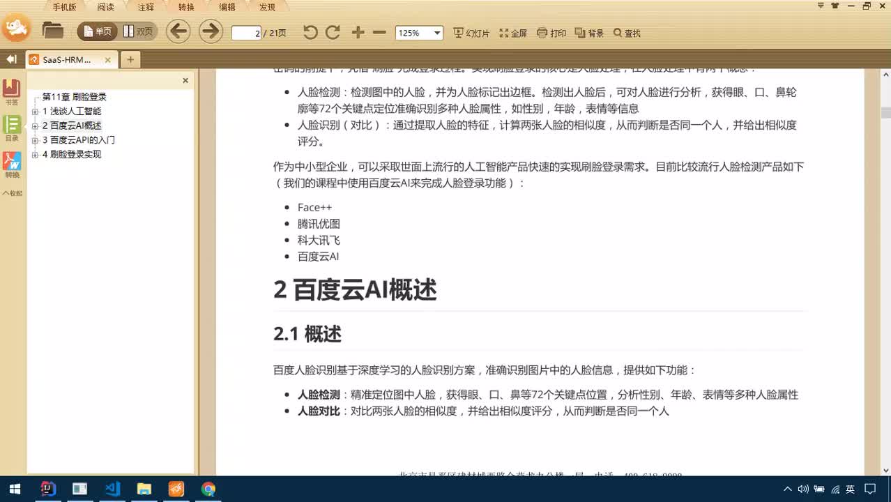Screen dimensions: 891x502
Task: Start 幻灯片 slideshow mode
Action: [471, 33]
